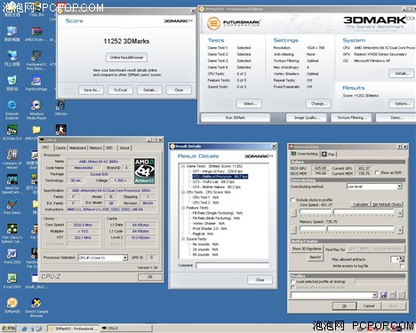The image size is (416, 333).
Task: Click Save As in the Score window
Action: [x=92, y=90]
